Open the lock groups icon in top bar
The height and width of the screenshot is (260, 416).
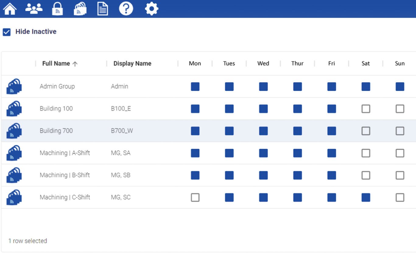tap(80, 9)
